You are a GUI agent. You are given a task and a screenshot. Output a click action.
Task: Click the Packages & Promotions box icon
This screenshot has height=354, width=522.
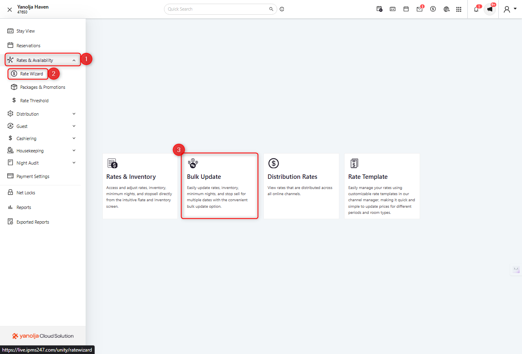(x=14, y=87)
